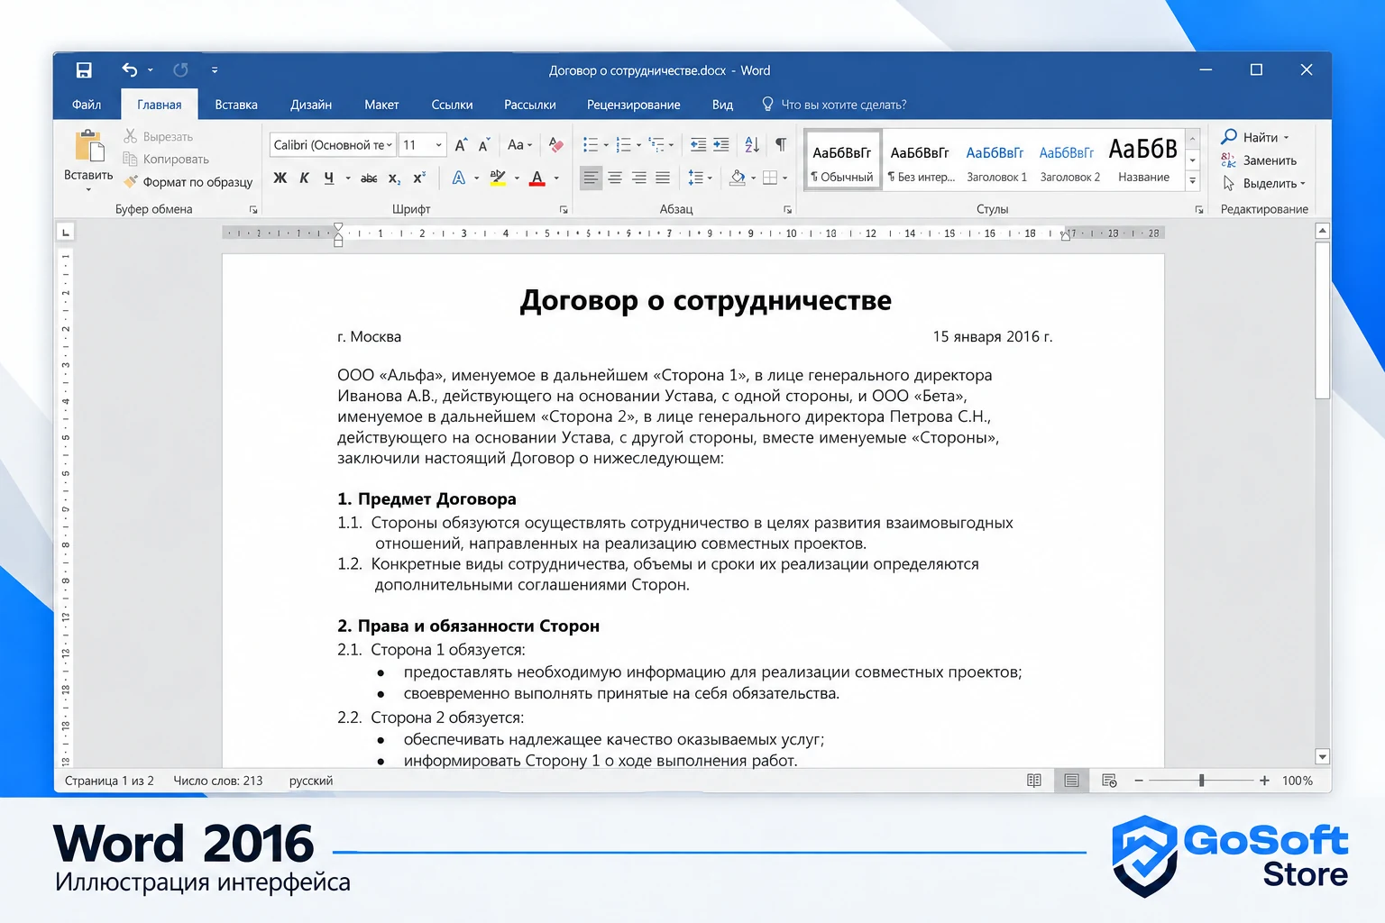Screen dimensions: 1385x923
Task: Show or hide paragraph marks (¶)
Action: 781,145
